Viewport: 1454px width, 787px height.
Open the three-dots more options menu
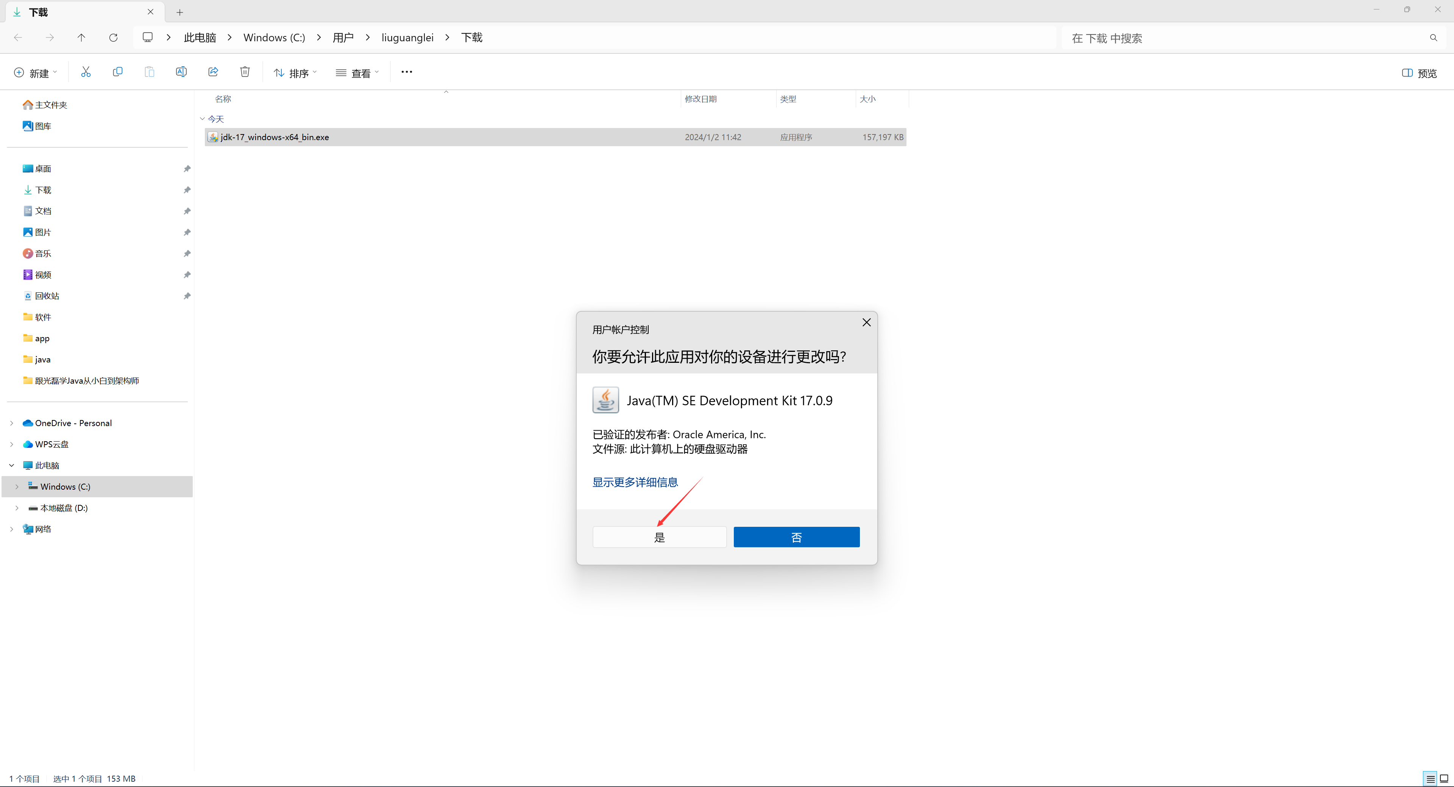[x=406, y=72]
